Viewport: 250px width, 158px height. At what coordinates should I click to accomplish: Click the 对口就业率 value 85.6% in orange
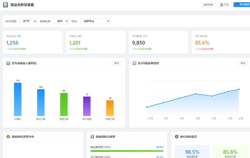click(x=202, y=43)
